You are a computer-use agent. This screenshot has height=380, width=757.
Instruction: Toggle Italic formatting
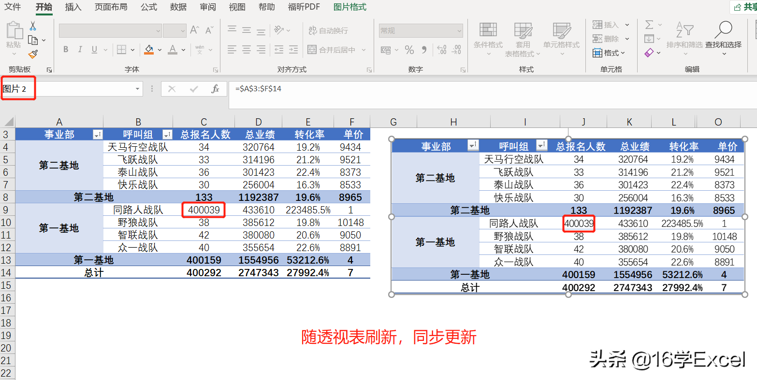80,50
